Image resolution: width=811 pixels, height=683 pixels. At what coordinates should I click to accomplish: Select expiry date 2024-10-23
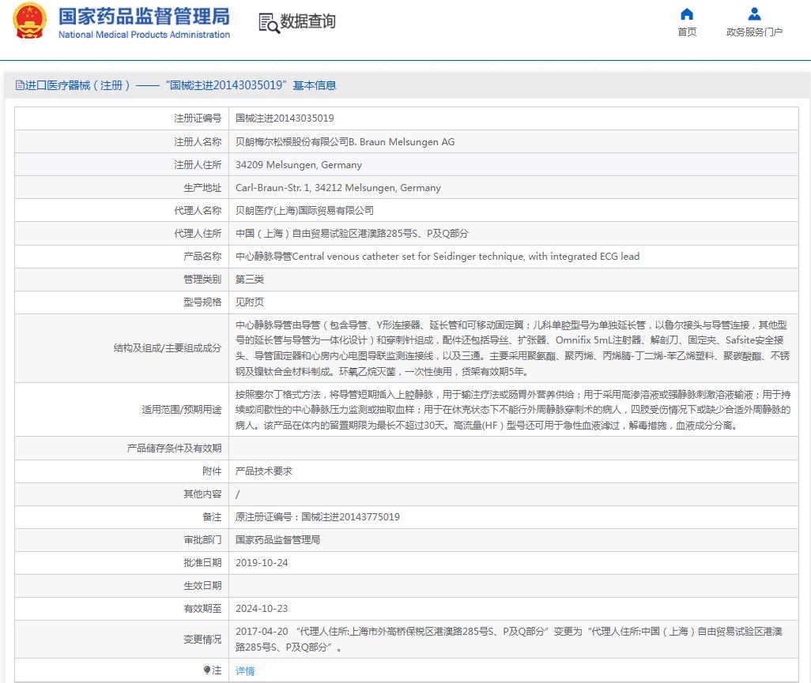[262, 609]
